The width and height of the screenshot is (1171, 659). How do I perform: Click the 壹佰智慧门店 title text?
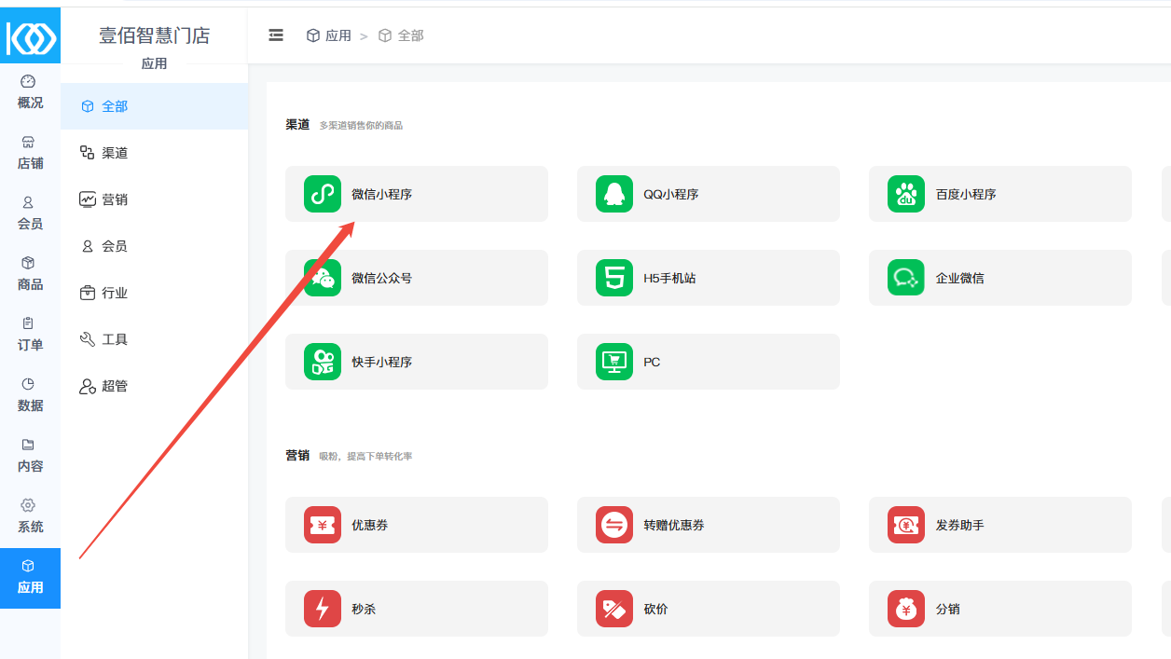[x=155, y=35]
